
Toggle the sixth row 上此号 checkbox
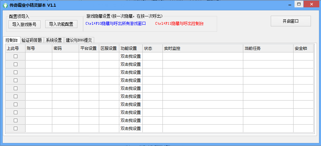15,96
